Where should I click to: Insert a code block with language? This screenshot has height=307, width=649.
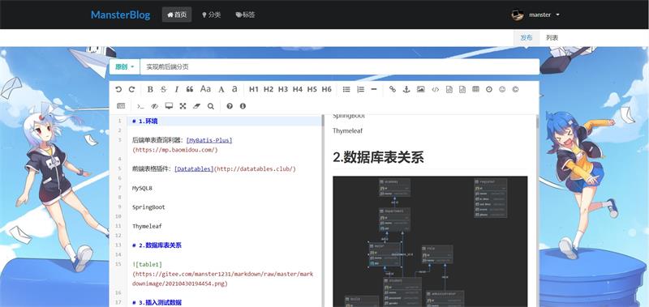[462, 89]
